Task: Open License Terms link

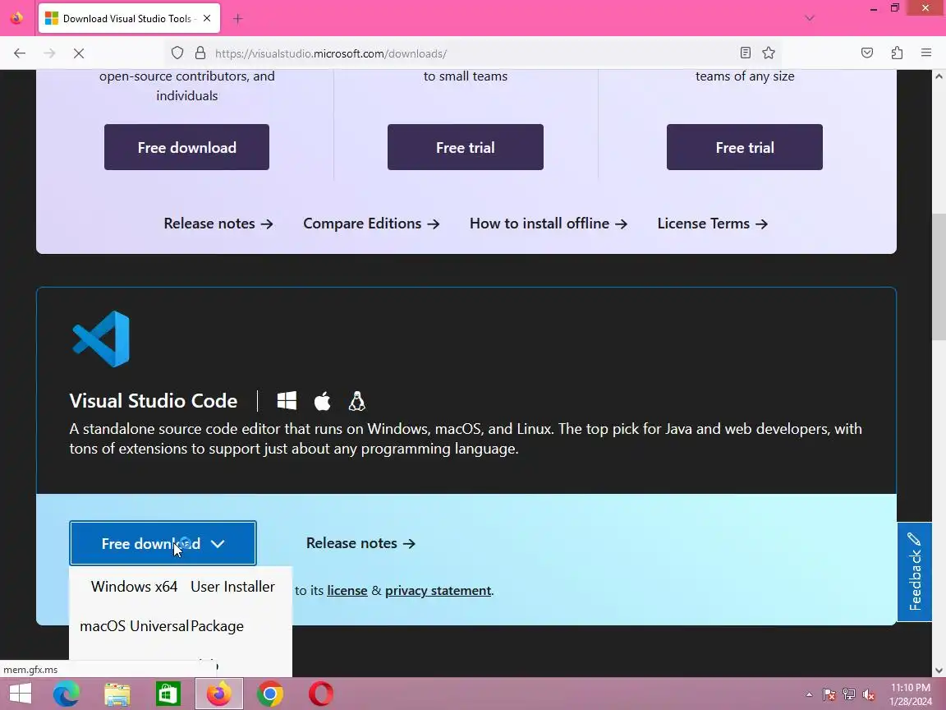Action: click(713, 224)
